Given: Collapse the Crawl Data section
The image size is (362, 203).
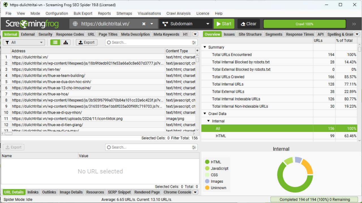Looking at the screenshot, I should 204,113.
